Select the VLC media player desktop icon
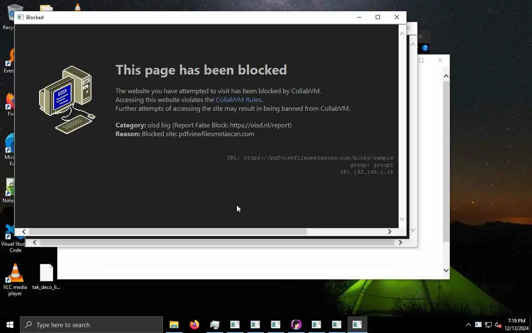532x333 pixels. pyautogui.click(x=15, y=279)
